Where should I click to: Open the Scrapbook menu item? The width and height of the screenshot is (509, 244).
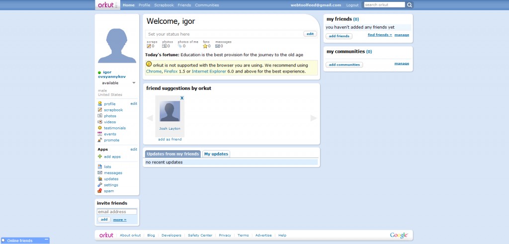coord(164,5)
